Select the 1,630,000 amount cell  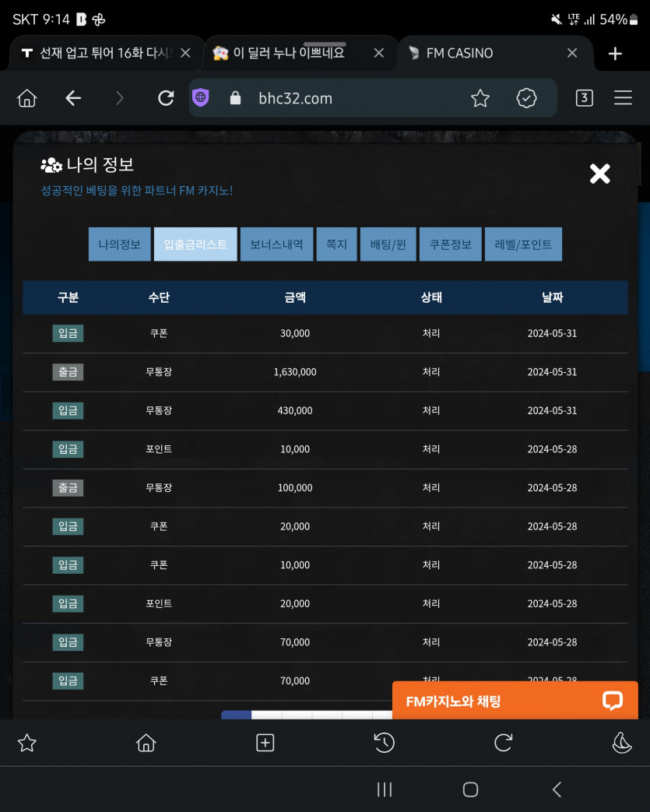(x=295, y=372)
